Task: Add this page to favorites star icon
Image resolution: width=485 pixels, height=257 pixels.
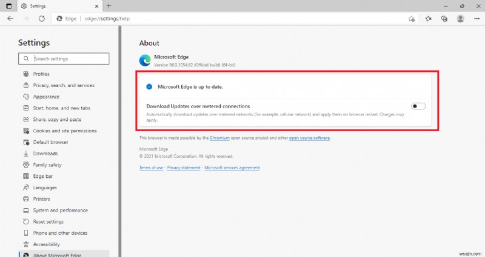Action: coord(412,19)
